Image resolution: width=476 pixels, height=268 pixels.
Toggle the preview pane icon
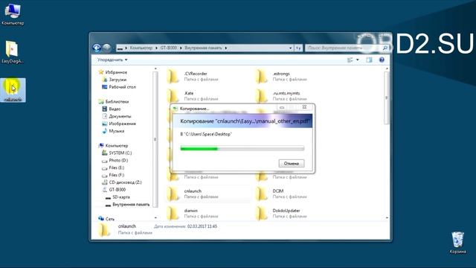coord(369,60)
